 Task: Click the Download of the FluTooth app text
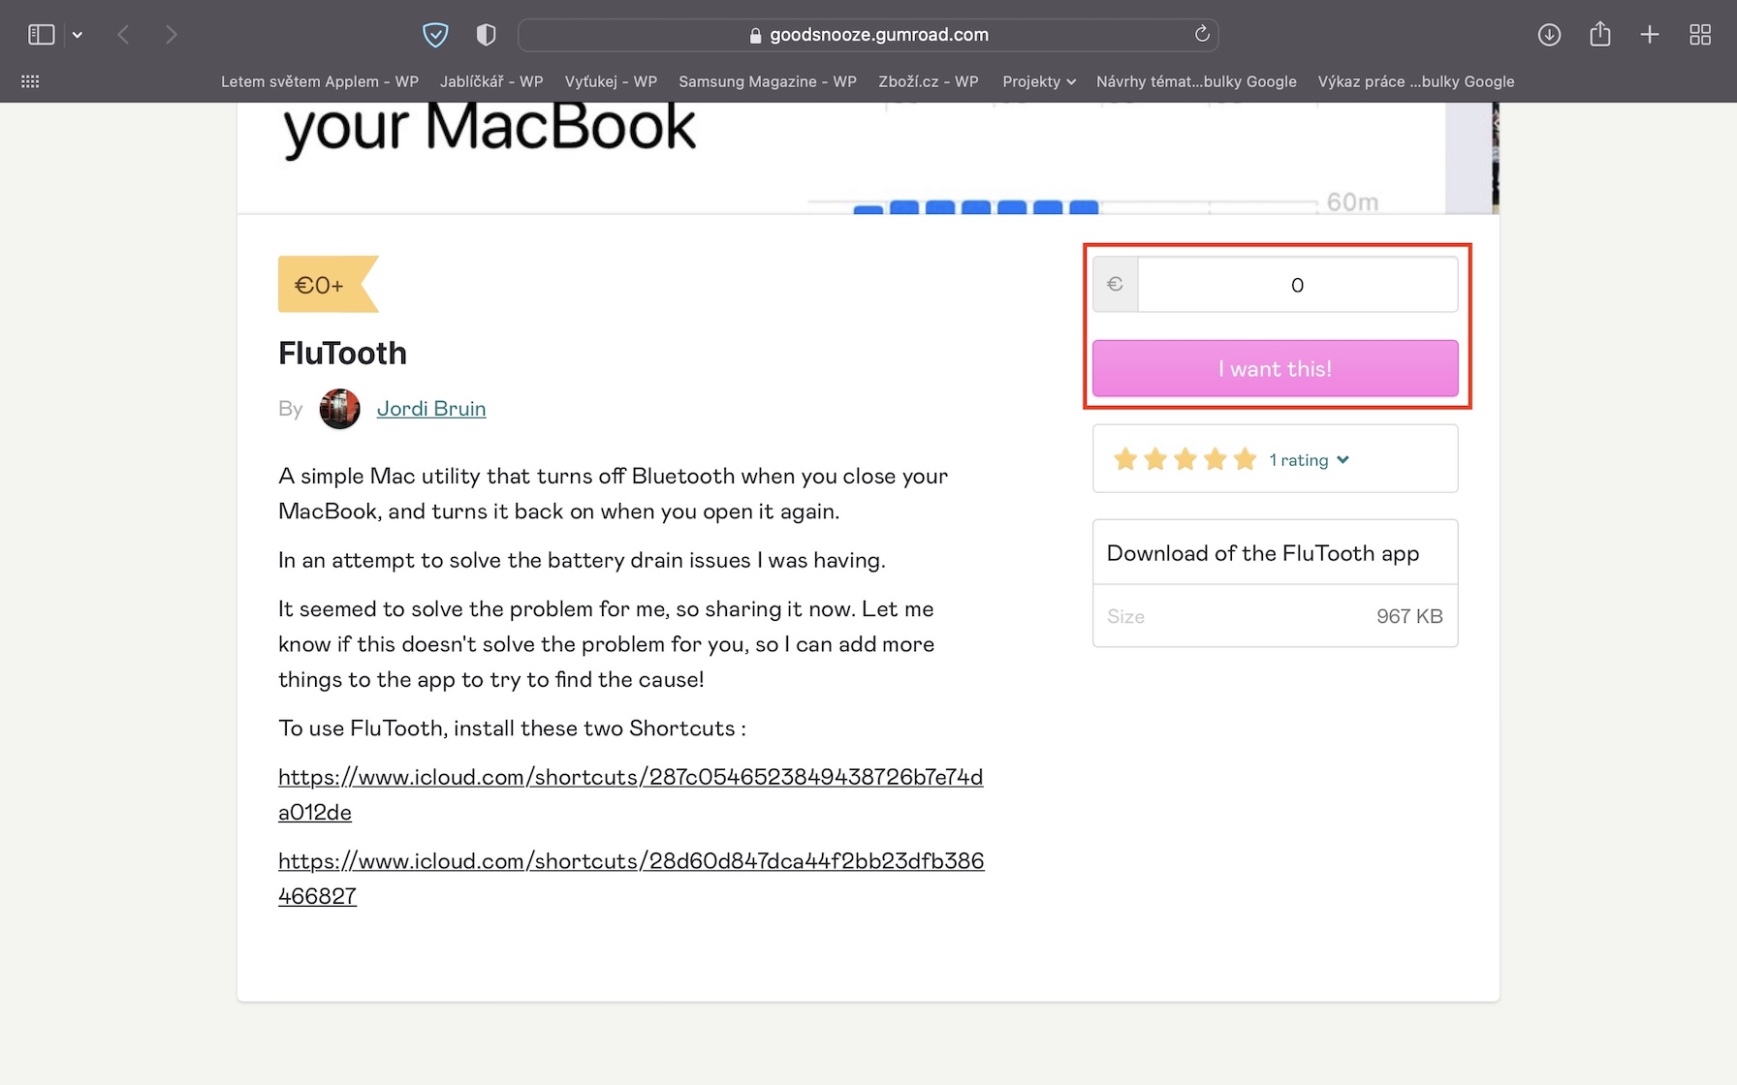tap(1263, 553)
